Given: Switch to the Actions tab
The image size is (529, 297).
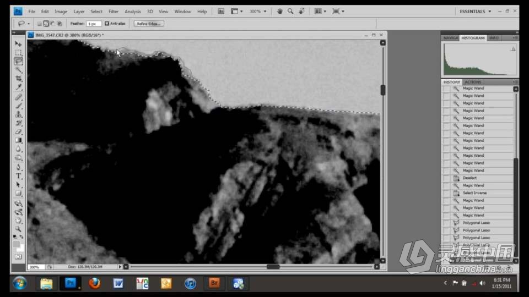Looking at the screenshot, I should pyautogui.click(x=472, y=82).
